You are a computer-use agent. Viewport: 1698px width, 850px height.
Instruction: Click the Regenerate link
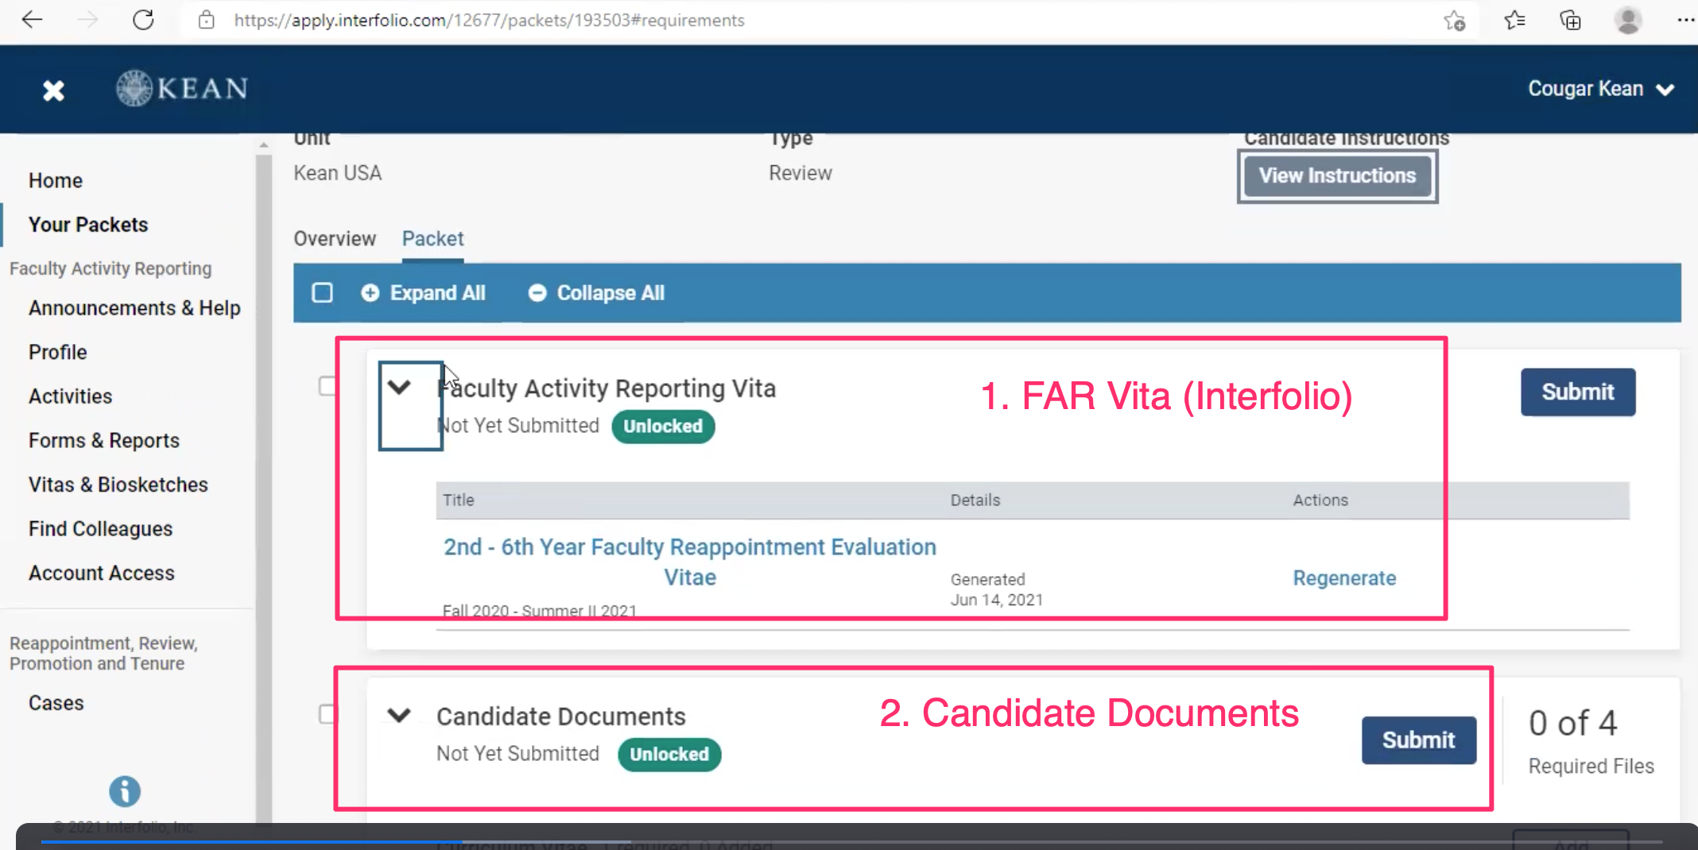[1344, 578]
